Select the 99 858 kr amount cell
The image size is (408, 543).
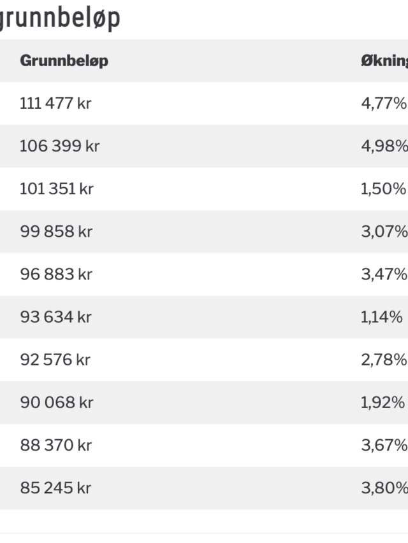coord(56,232)
